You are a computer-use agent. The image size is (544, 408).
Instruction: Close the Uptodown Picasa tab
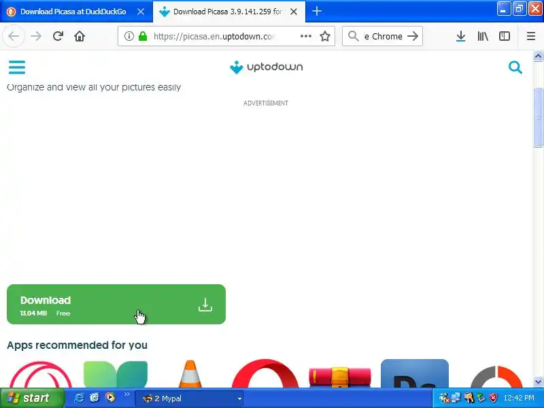(294, 12)
